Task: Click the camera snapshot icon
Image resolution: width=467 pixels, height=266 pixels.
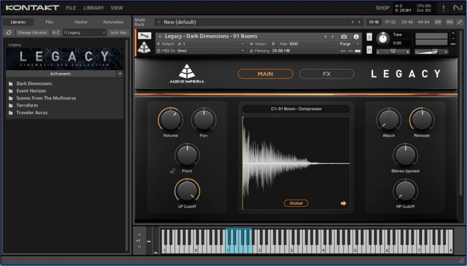Action: (x=344, y=36)
